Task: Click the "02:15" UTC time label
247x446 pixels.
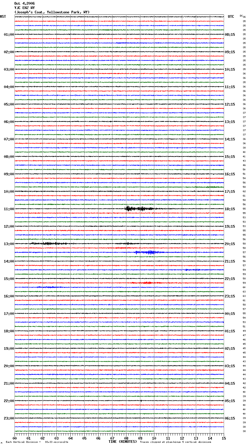Action: (230, 349)
